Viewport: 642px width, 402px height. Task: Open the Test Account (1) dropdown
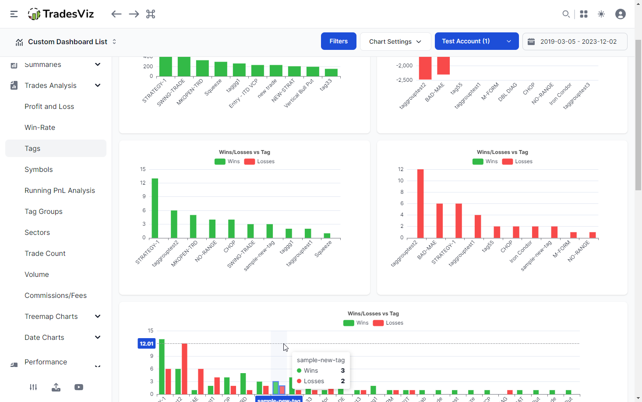tap(476, 41)
